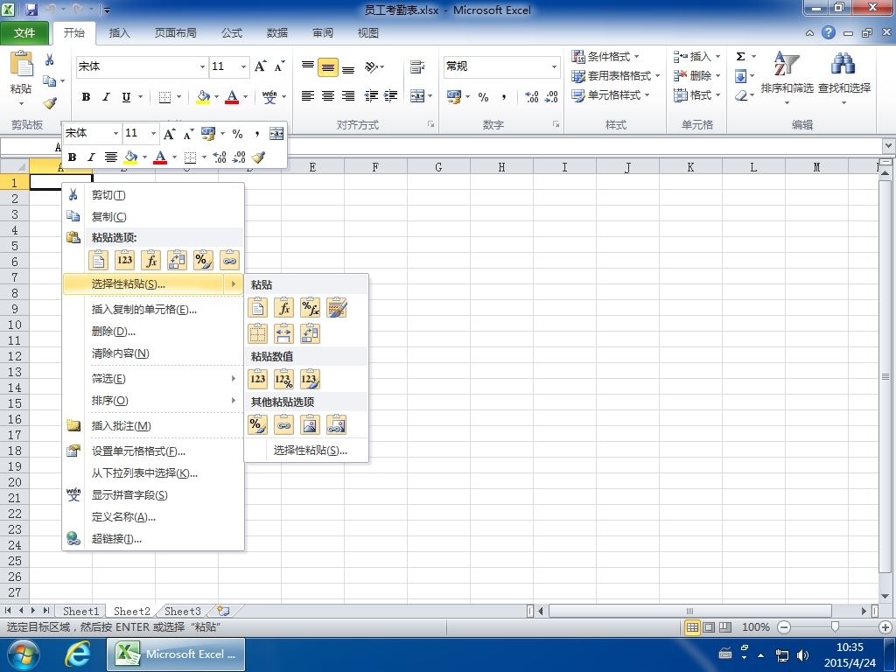
Task: Click paste formatting icon in submenu
Action: pos(257,424)
